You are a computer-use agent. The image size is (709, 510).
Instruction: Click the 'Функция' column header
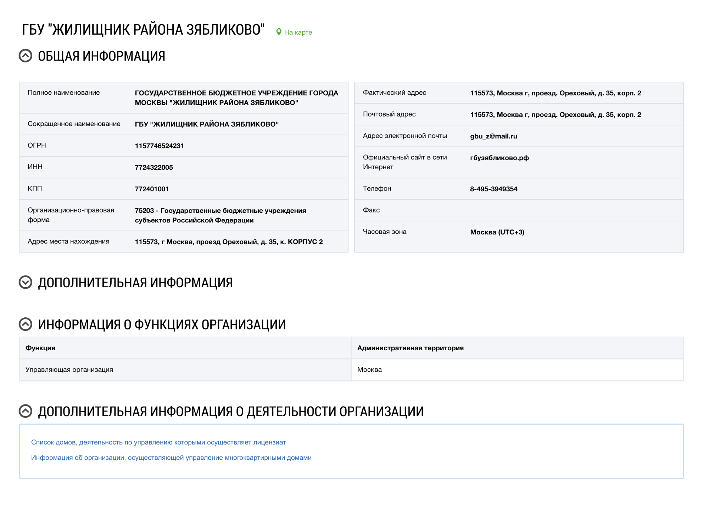pyautogui.click(x=40, y=348)
